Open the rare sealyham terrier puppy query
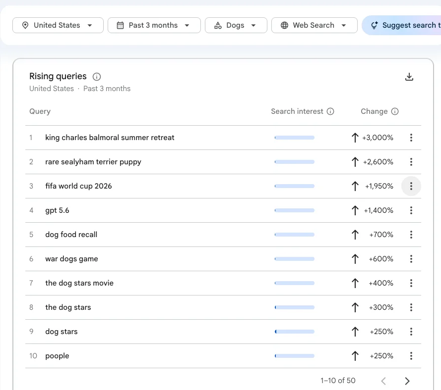441x390 pixels. click(x=93, y=162)
